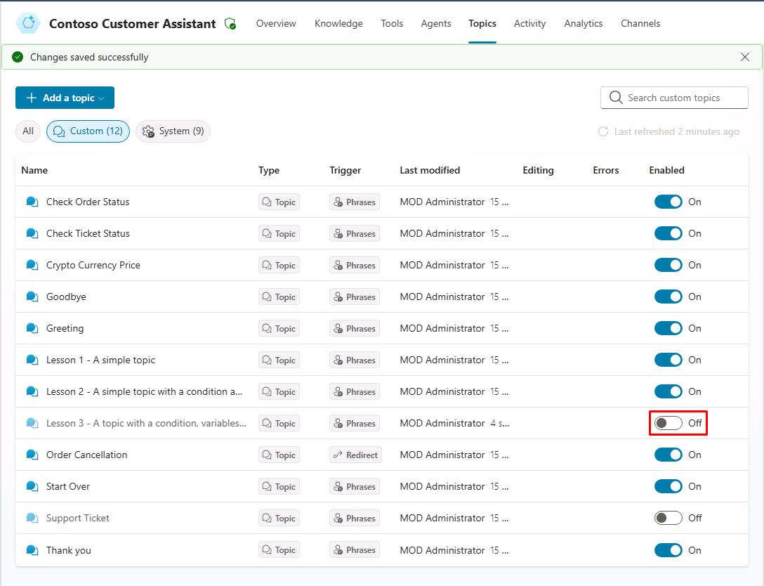Click chat icon for Support Ticket row
764x586 pixels.
pos(32,519)
